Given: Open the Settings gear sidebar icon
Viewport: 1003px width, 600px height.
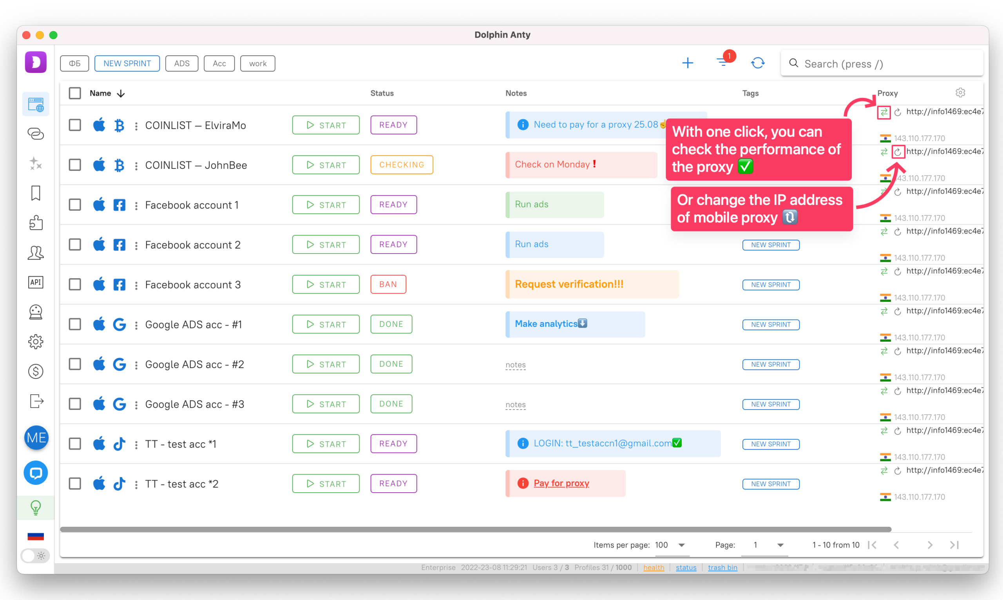Looking at the screenshot, I should coord(36,342).
